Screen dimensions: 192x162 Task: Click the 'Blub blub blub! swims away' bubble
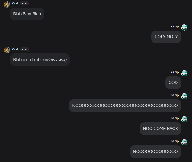click(40, 59)
